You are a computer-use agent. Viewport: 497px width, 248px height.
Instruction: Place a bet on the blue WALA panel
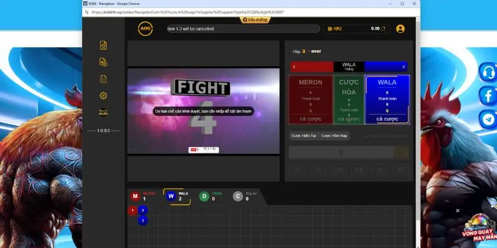click(387, 100)
